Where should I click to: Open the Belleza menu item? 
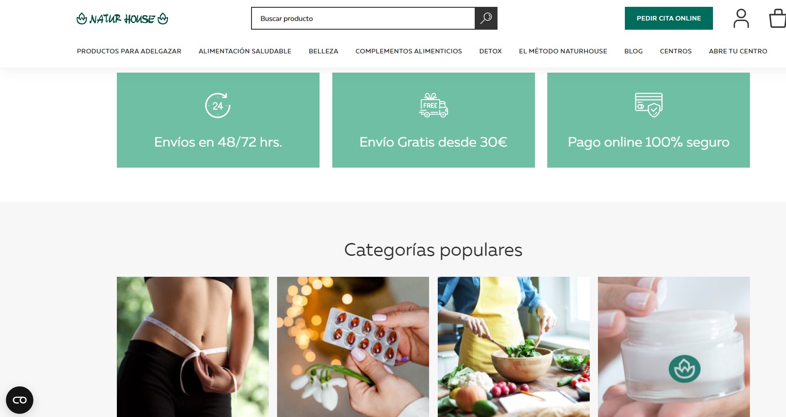point(323,51)
